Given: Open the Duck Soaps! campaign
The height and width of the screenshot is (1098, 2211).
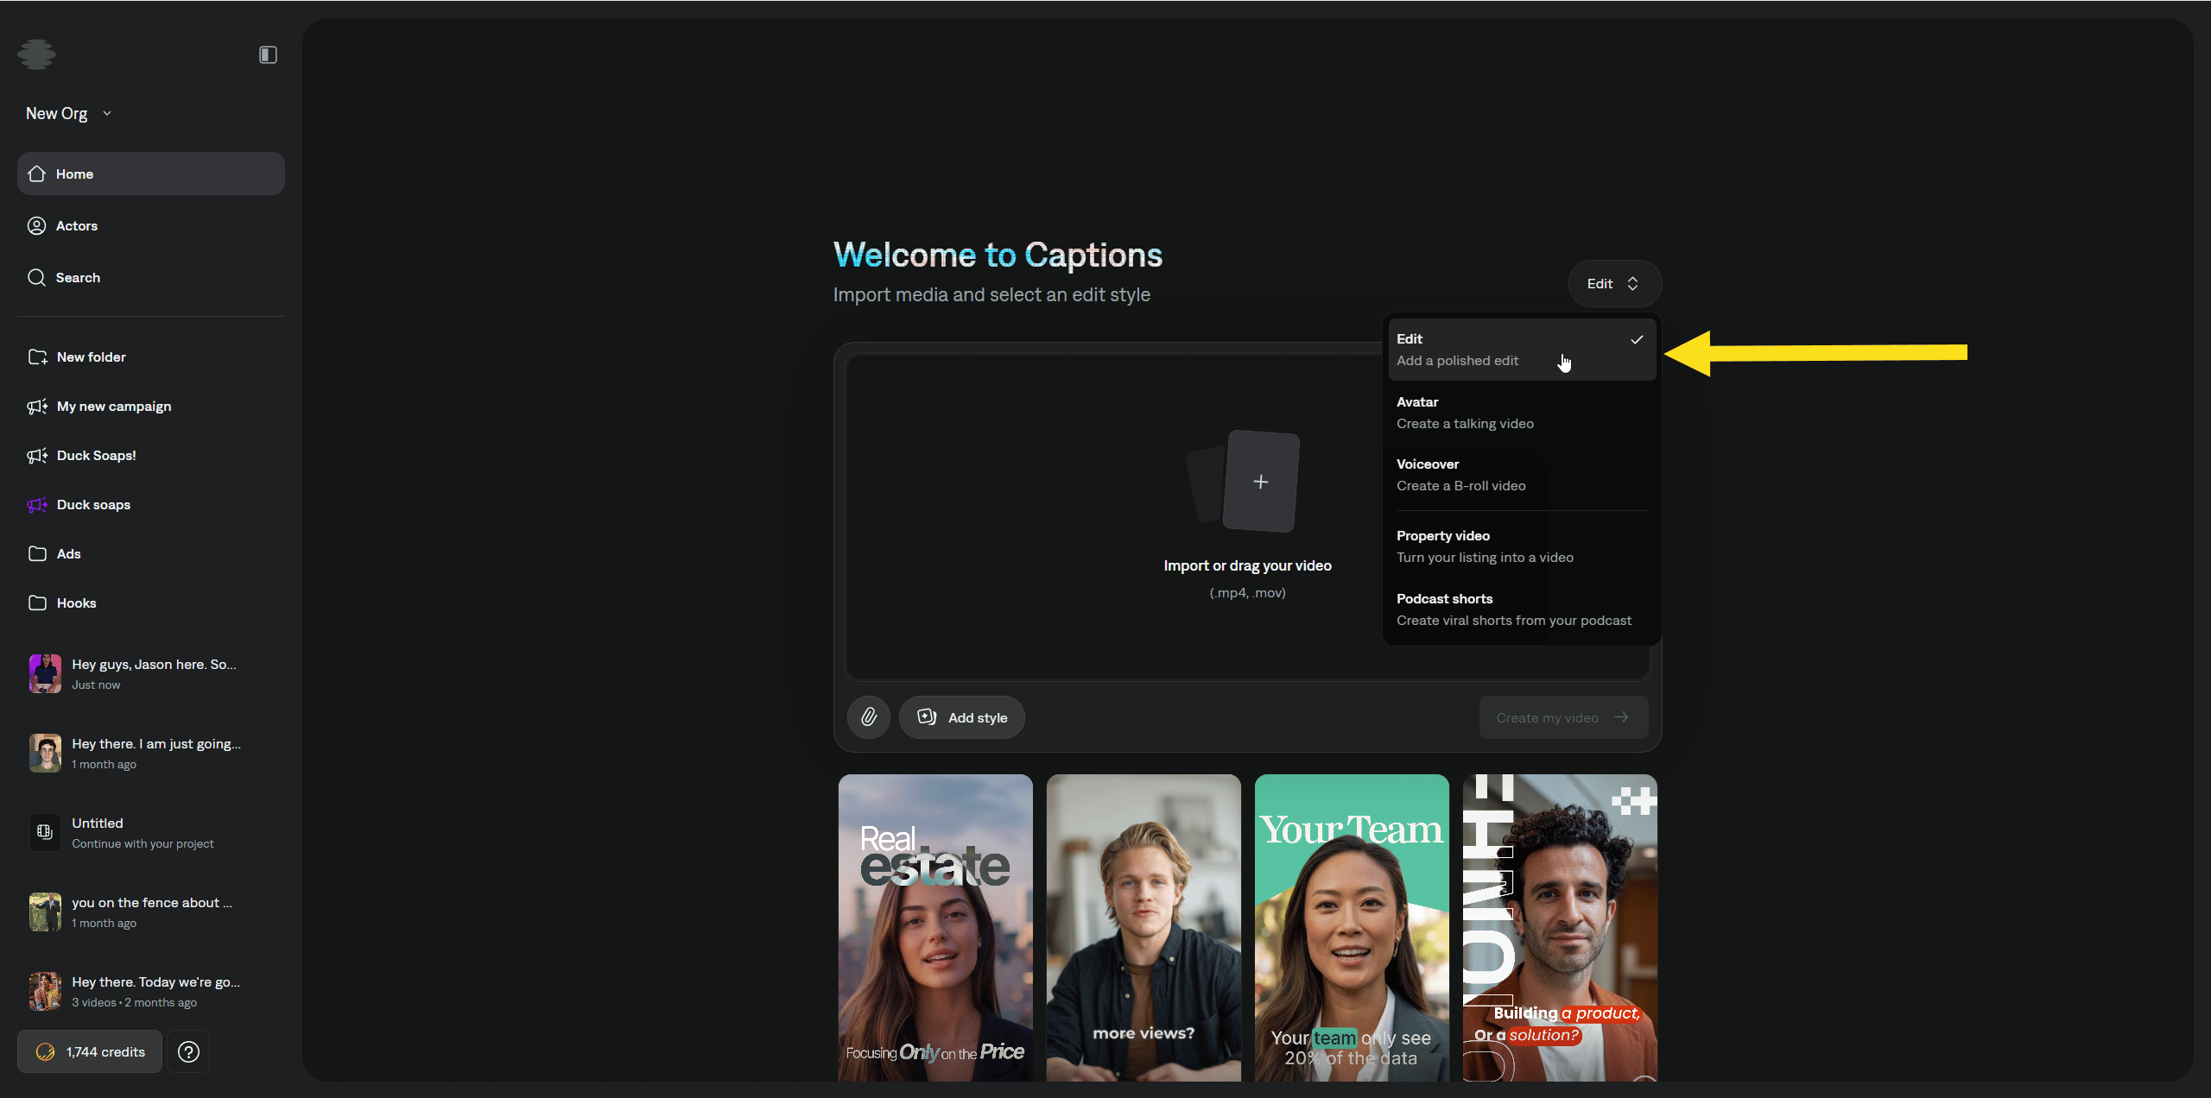Looking at the screenshot, I should 150,455.
